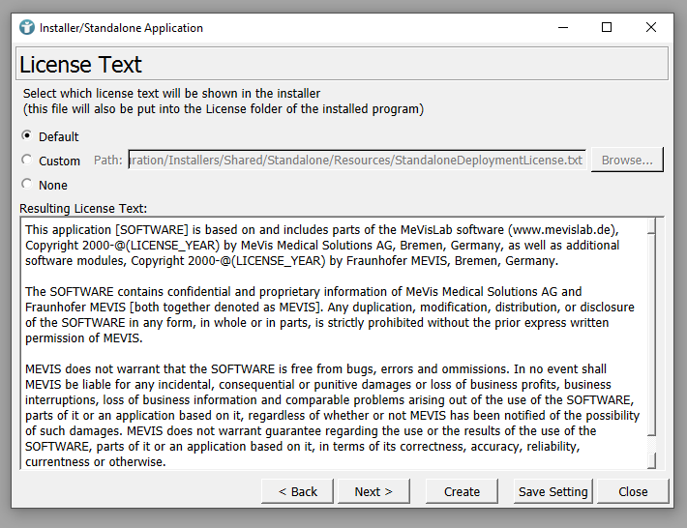
Task: Advance with the Next > button
Action: click(x=373, y=491)
